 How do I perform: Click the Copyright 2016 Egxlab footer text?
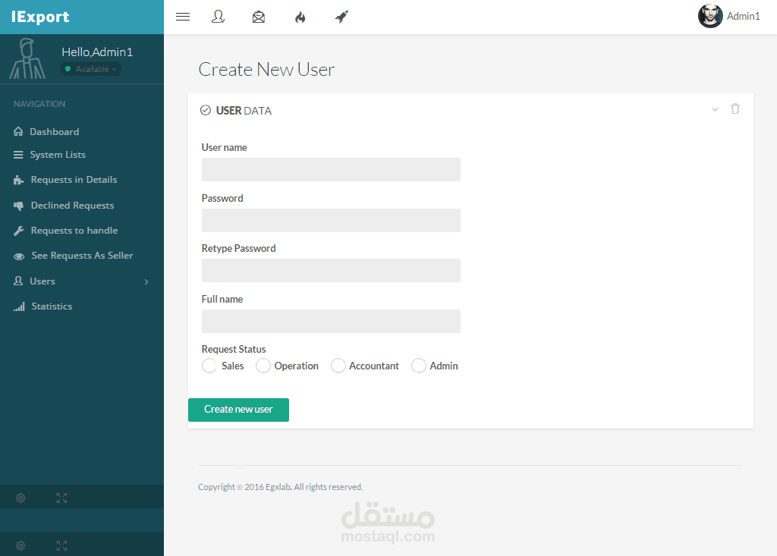(x=281, y=487)
